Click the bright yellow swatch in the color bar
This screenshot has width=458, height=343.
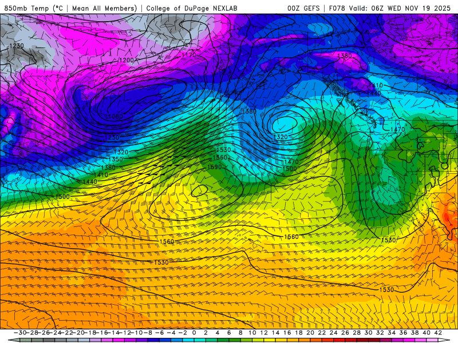(270, 340)
